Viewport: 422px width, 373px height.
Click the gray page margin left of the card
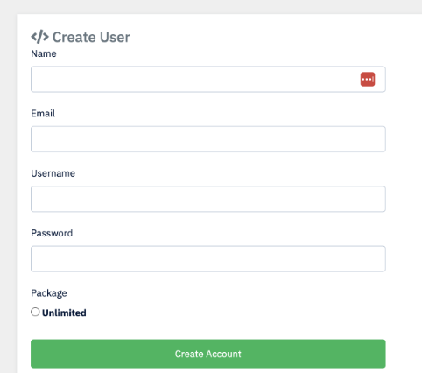pyautogui.click(x=8, y=193)
